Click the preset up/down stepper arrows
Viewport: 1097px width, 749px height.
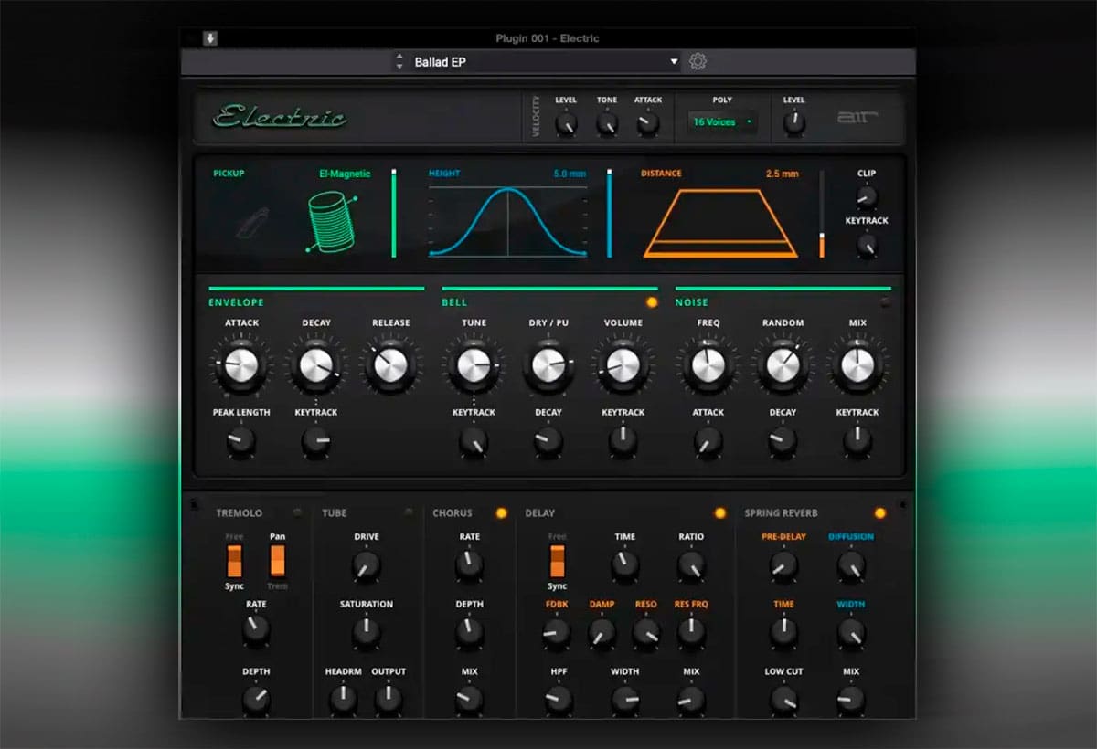[x=399, y=62]
